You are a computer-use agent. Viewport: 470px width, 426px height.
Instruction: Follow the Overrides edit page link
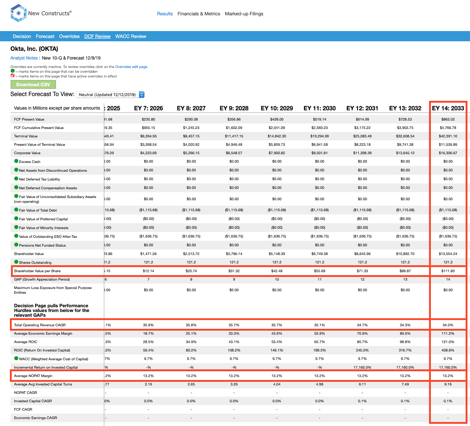(131, 67)
